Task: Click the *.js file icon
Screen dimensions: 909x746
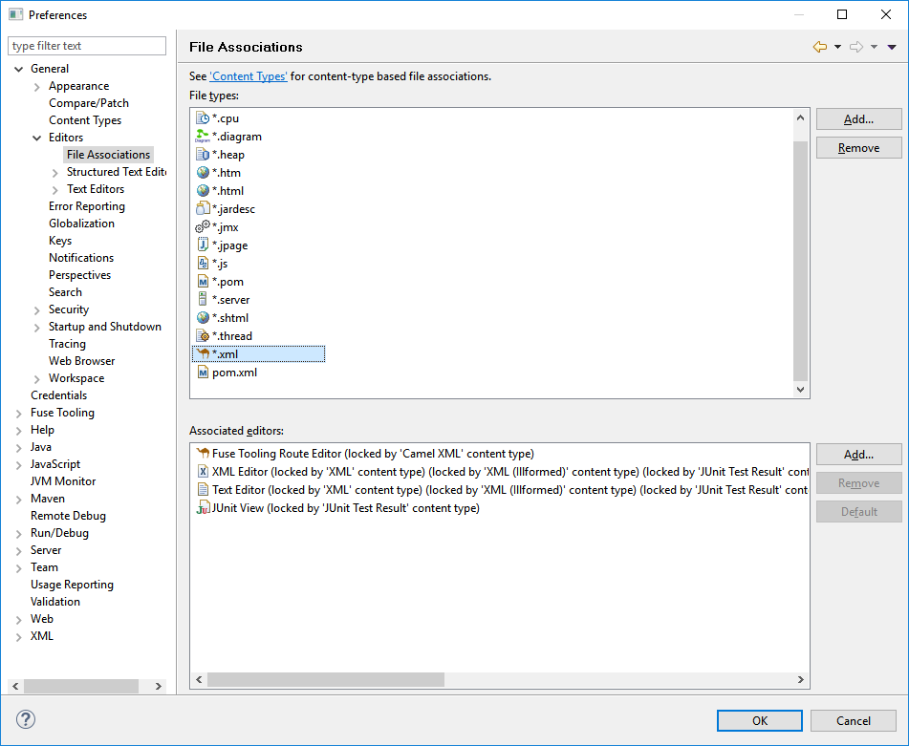Action: tap(203, 263)
